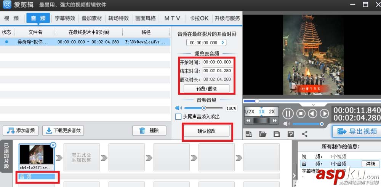Screen dimensions: 381x187
Task: Open 升级与服务 tab
Action: (x=227, y=18)
